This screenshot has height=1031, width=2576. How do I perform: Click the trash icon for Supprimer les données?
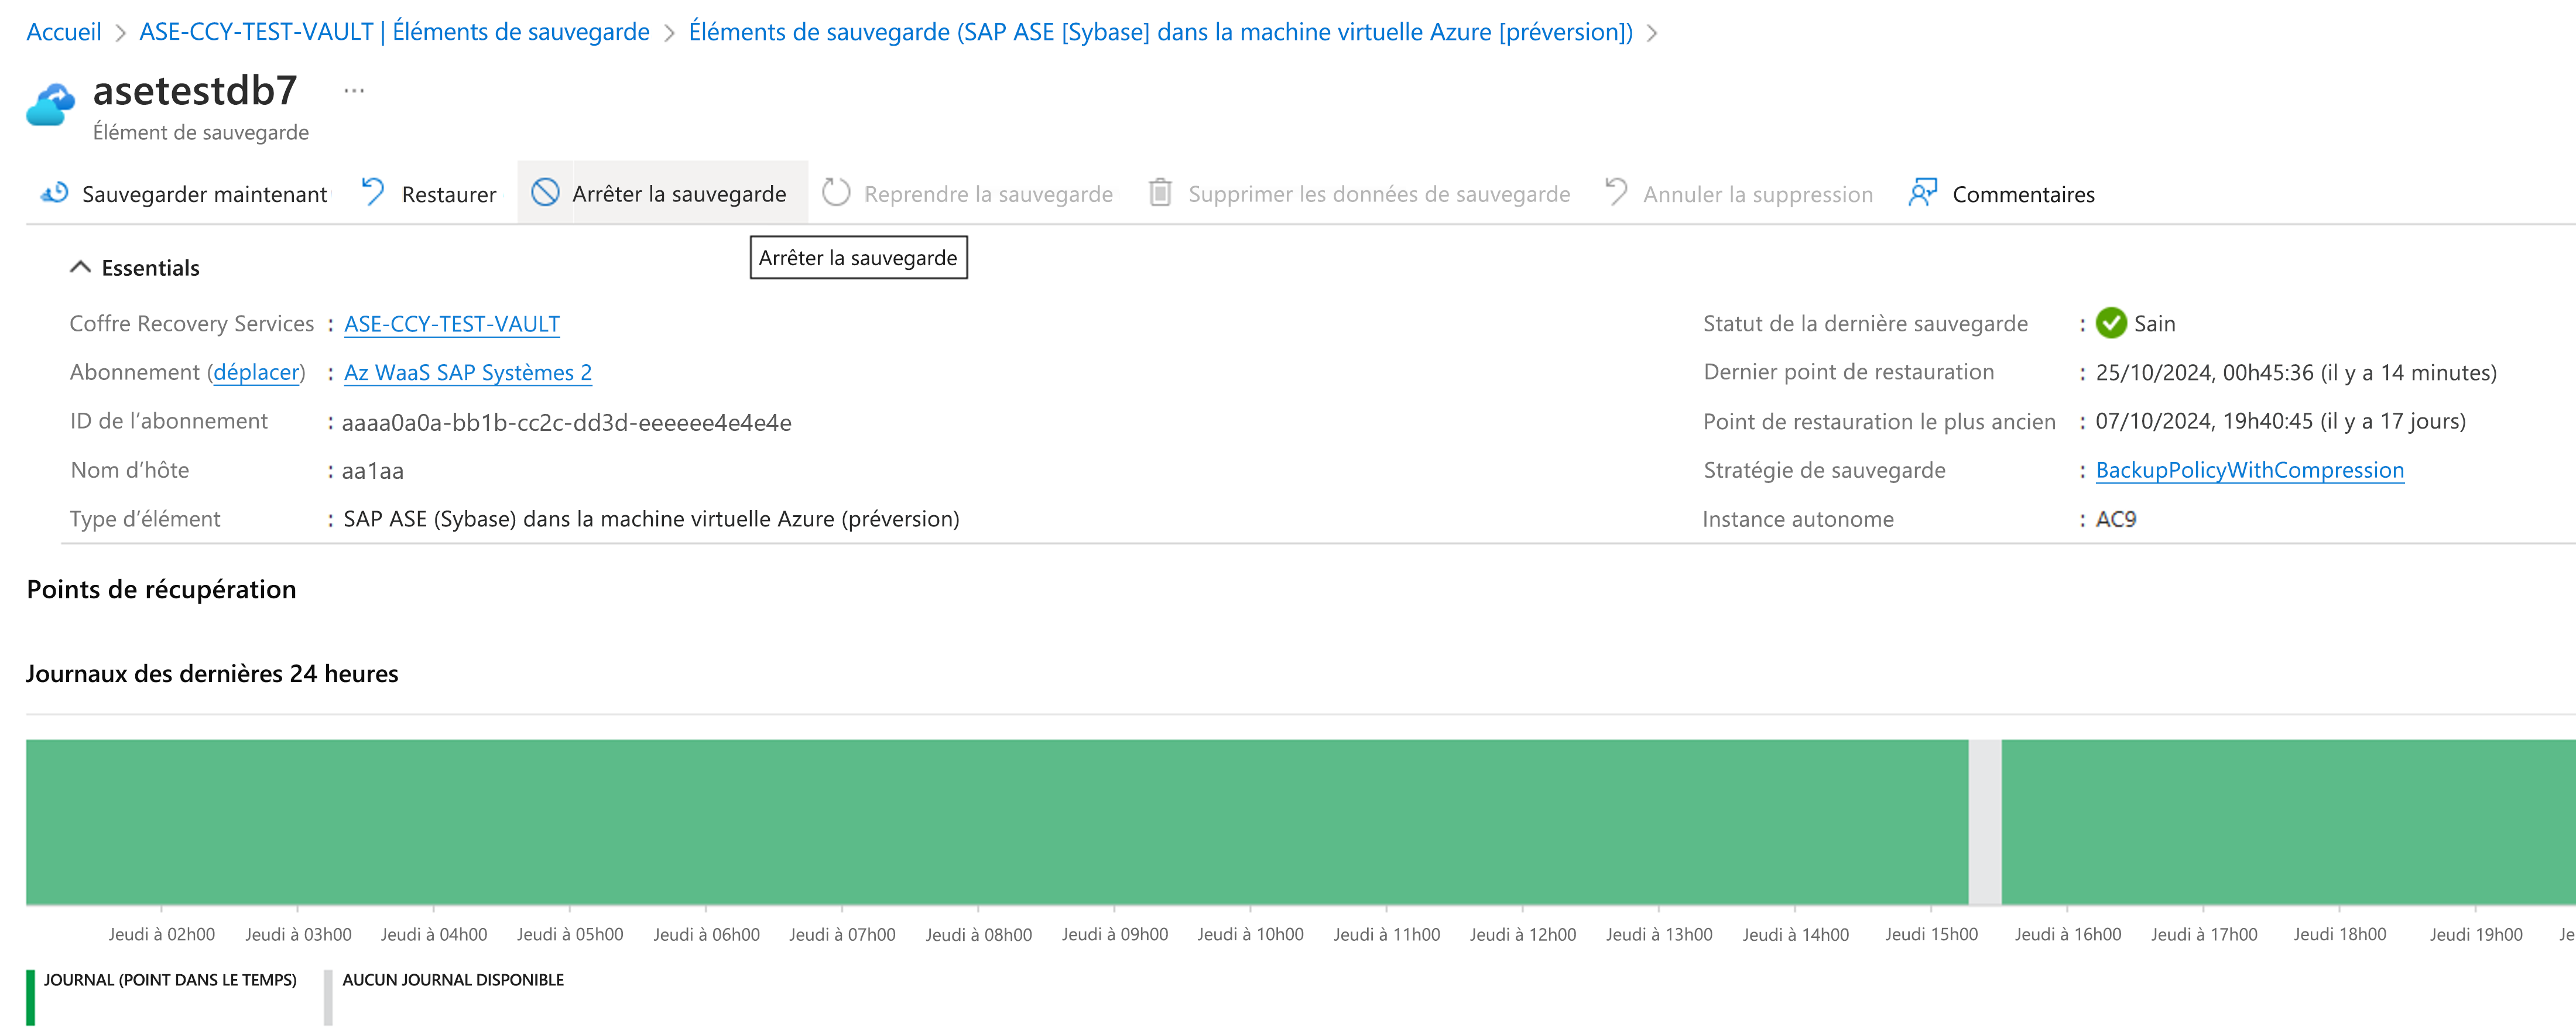coord(1160,192)
